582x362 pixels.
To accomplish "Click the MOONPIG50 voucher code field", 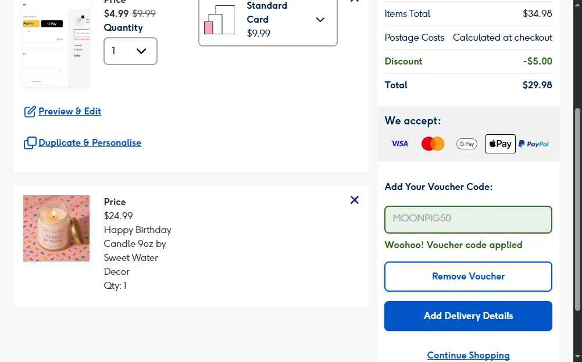I will [x=468, y=219].
